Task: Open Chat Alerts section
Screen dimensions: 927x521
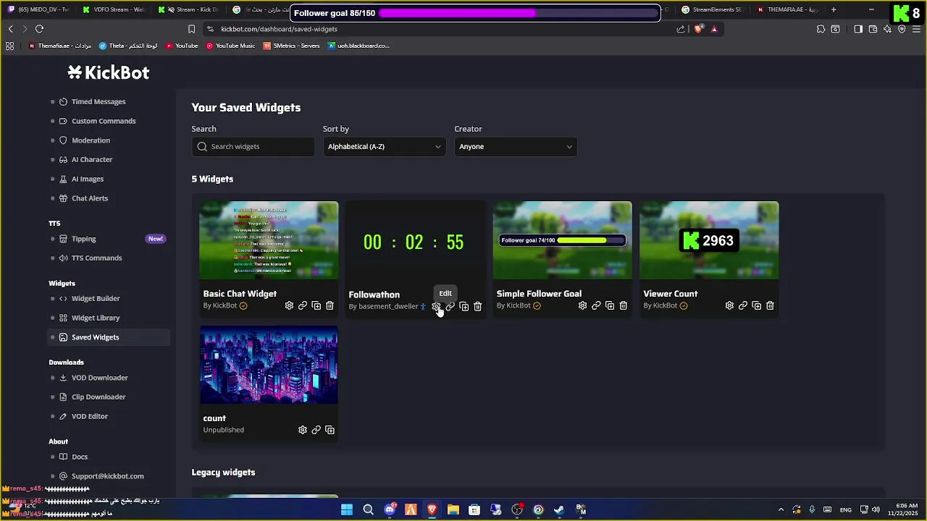Action: pyautogui.click(x=90, y=198)
